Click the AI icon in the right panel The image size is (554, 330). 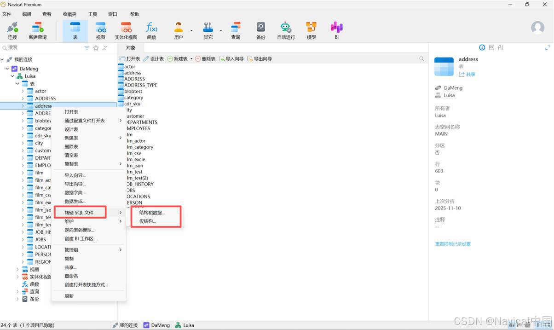[x=501, y=47]
